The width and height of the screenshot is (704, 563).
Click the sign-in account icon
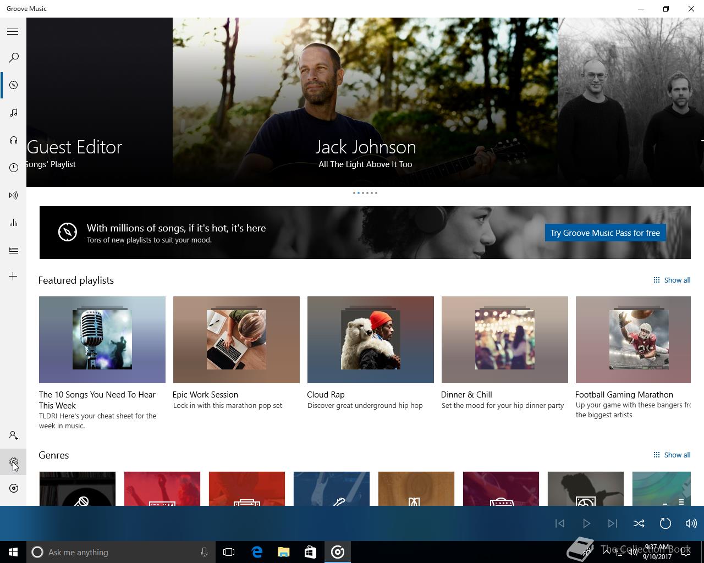pyautogui.click(x=13, y=435)
